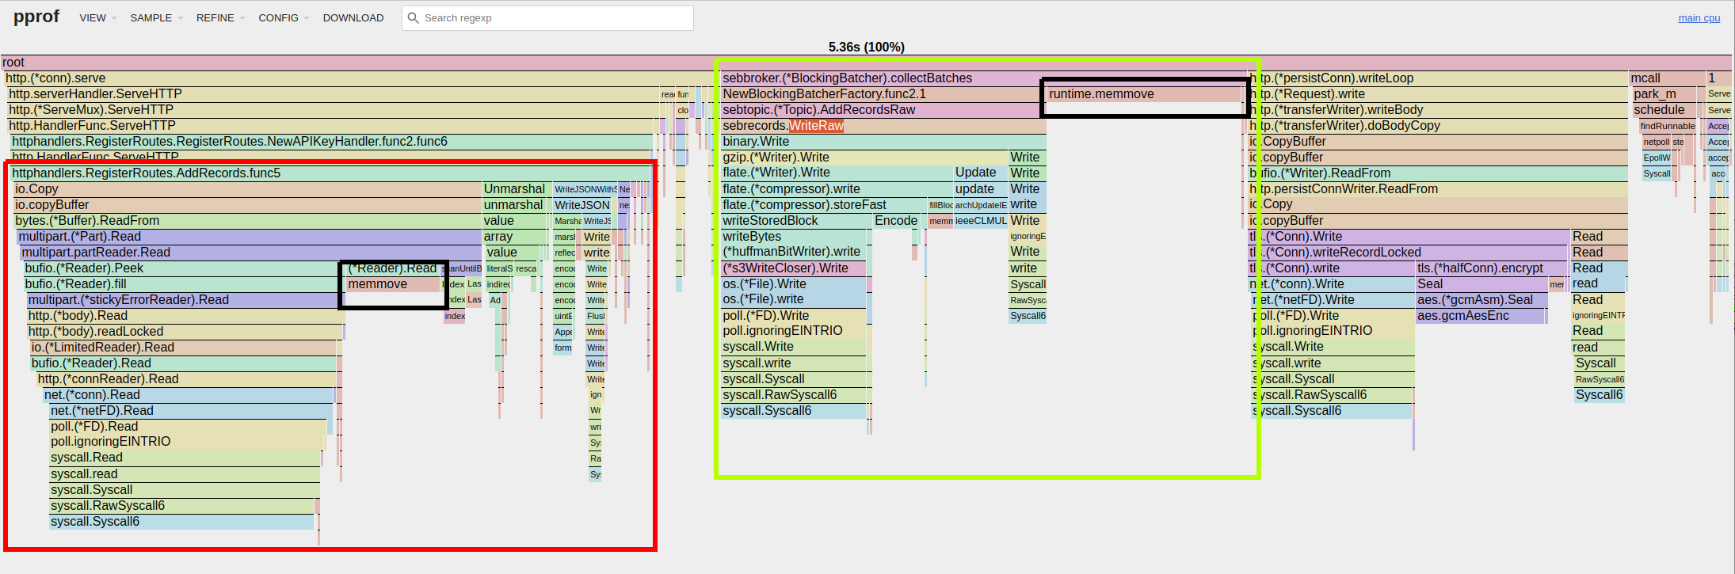Select the writeStoredBlock frame
This screenshot has width=1735, height=574.
point(796,221)
